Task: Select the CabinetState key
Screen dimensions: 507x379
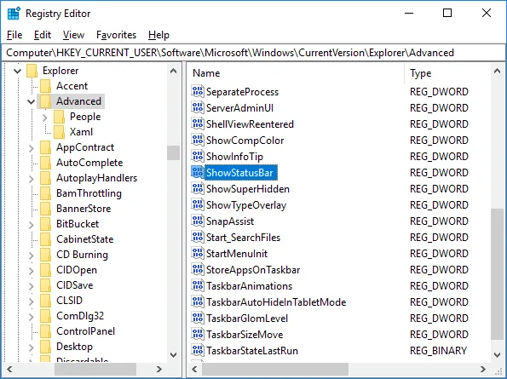Action: tap(84, 239)
